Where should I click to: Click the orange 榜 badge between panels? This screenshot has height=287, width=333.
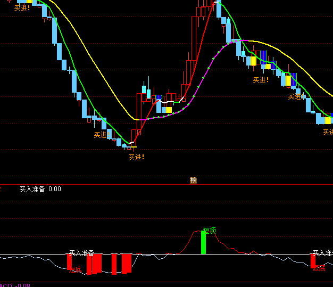pyautogui.click(x=194, y=180)
